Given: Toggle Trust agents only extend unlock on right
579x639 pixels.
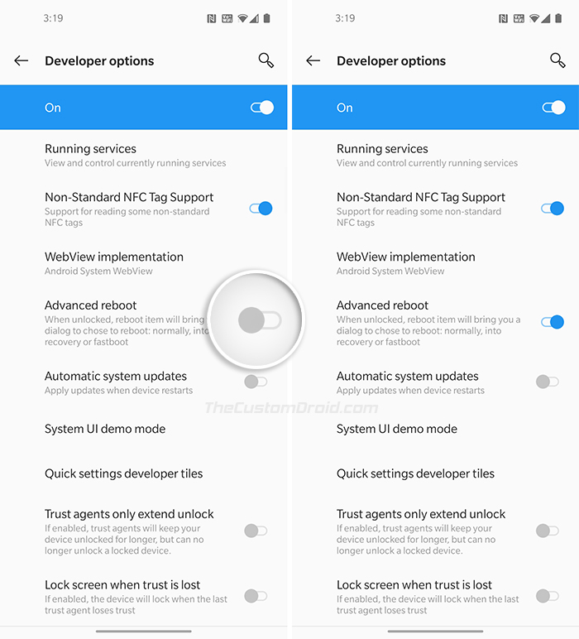Looking at the screenshot, I should (548, 531).
